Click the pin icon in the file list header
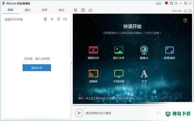The width and height of the screenshot is (194, 121). tap(59, 19)
